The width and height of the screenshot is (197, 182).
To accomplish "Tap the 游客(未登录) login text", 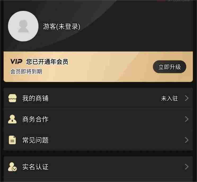I will pos(62,27).
